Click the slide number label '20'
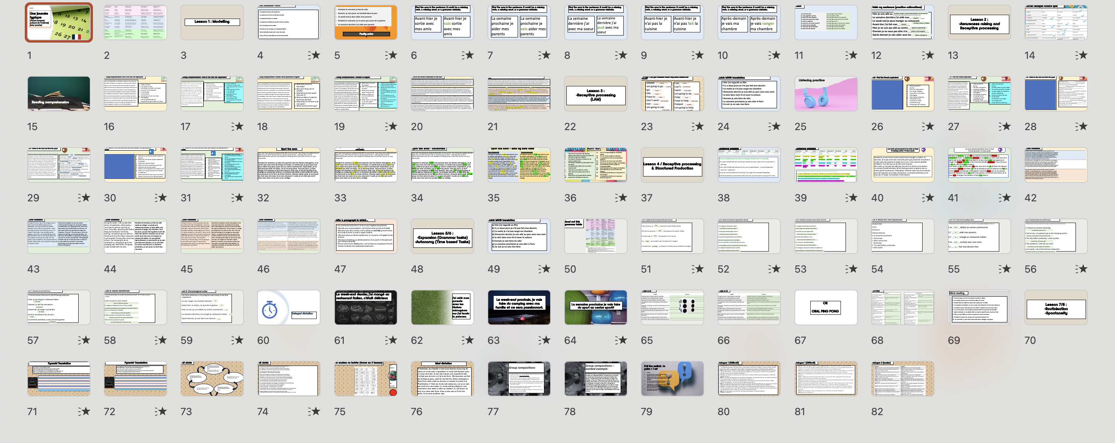The image size is (1115, 443). 417,127
